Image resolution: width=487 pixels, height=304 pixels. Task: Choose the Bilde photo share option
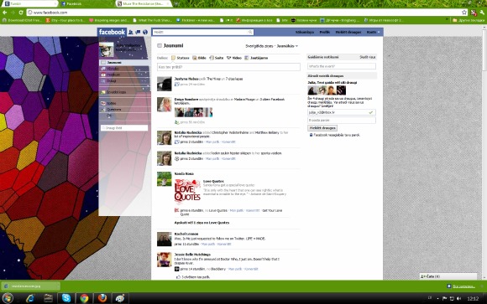[199, 58]
